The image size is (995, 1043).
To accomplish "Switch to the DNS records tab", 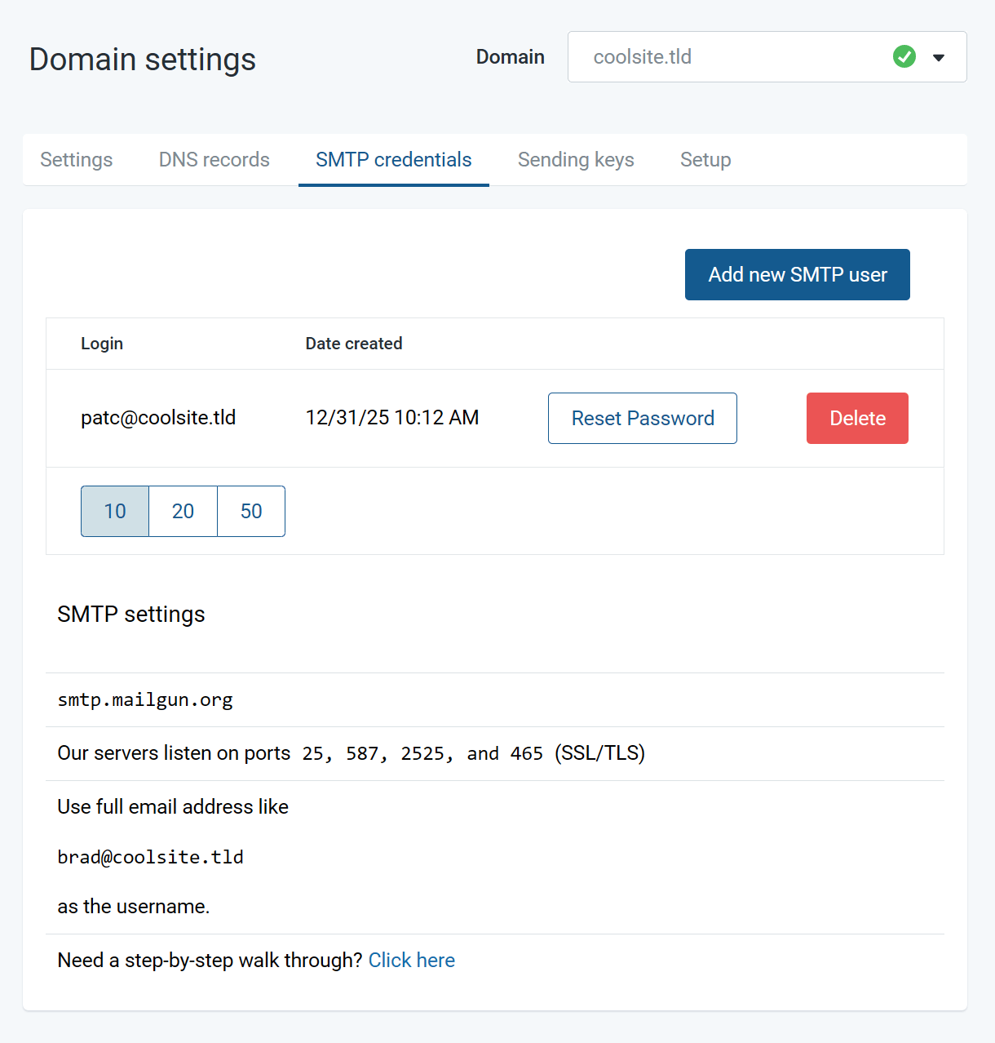I will pyautogui.click(x=213, y=159).
